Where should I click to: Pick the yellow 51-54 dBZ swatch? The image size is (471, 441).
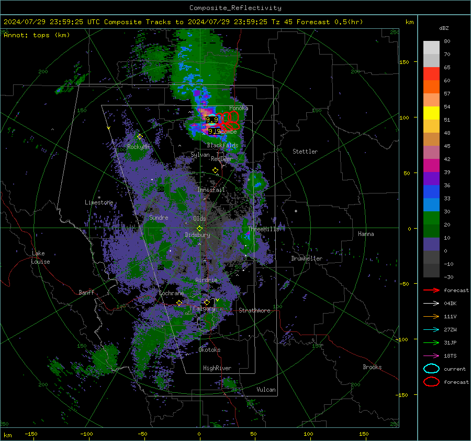[x=431, y=113]
